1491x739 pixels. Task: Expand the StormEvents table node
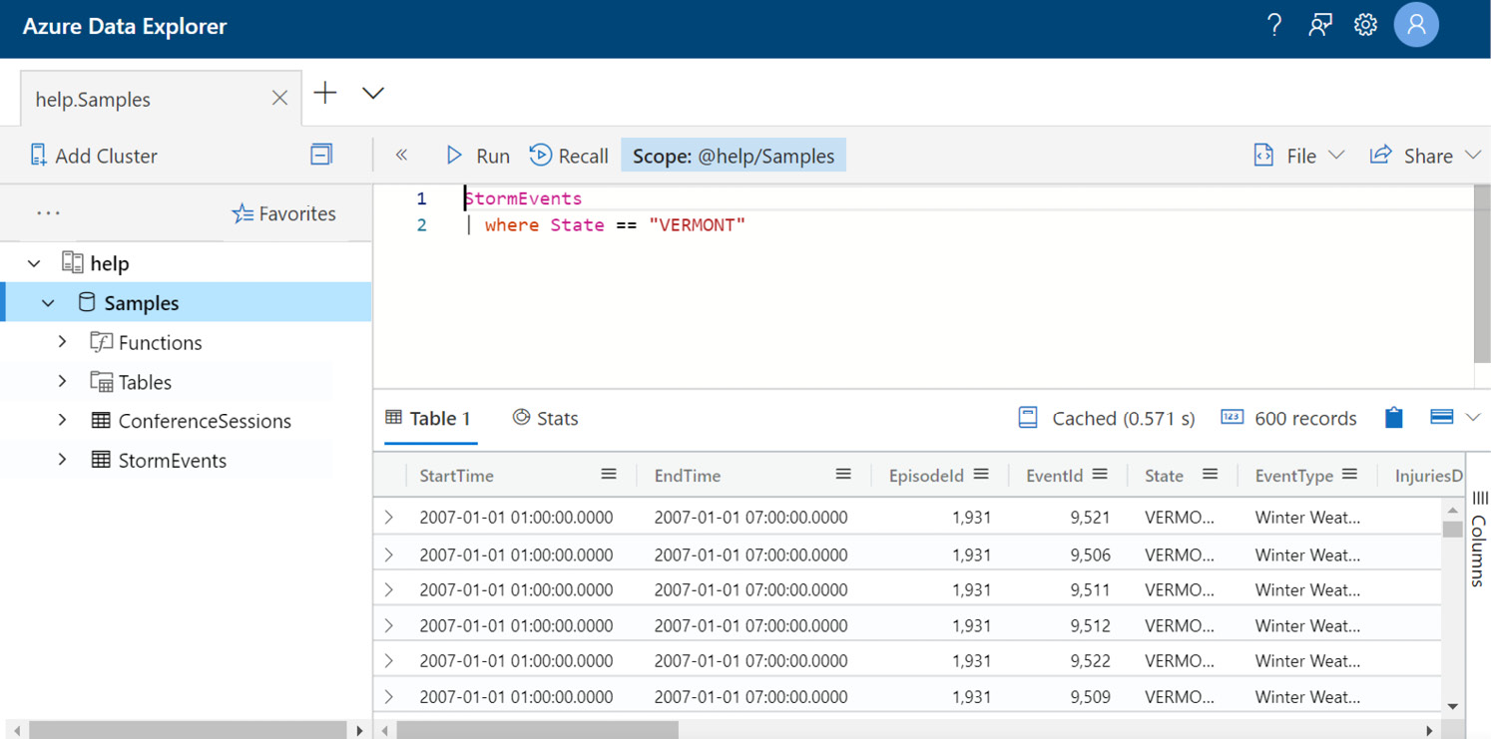coord(62,460)
